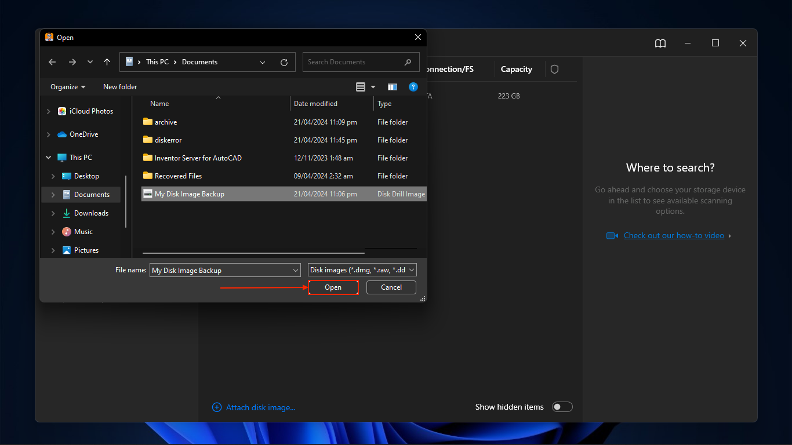Open the Organize menu

[68, 87]
